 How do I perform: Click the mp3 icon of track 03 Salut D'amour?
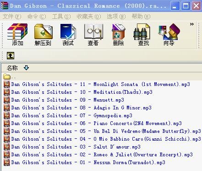pyautogui.click(x=7, y=147)
